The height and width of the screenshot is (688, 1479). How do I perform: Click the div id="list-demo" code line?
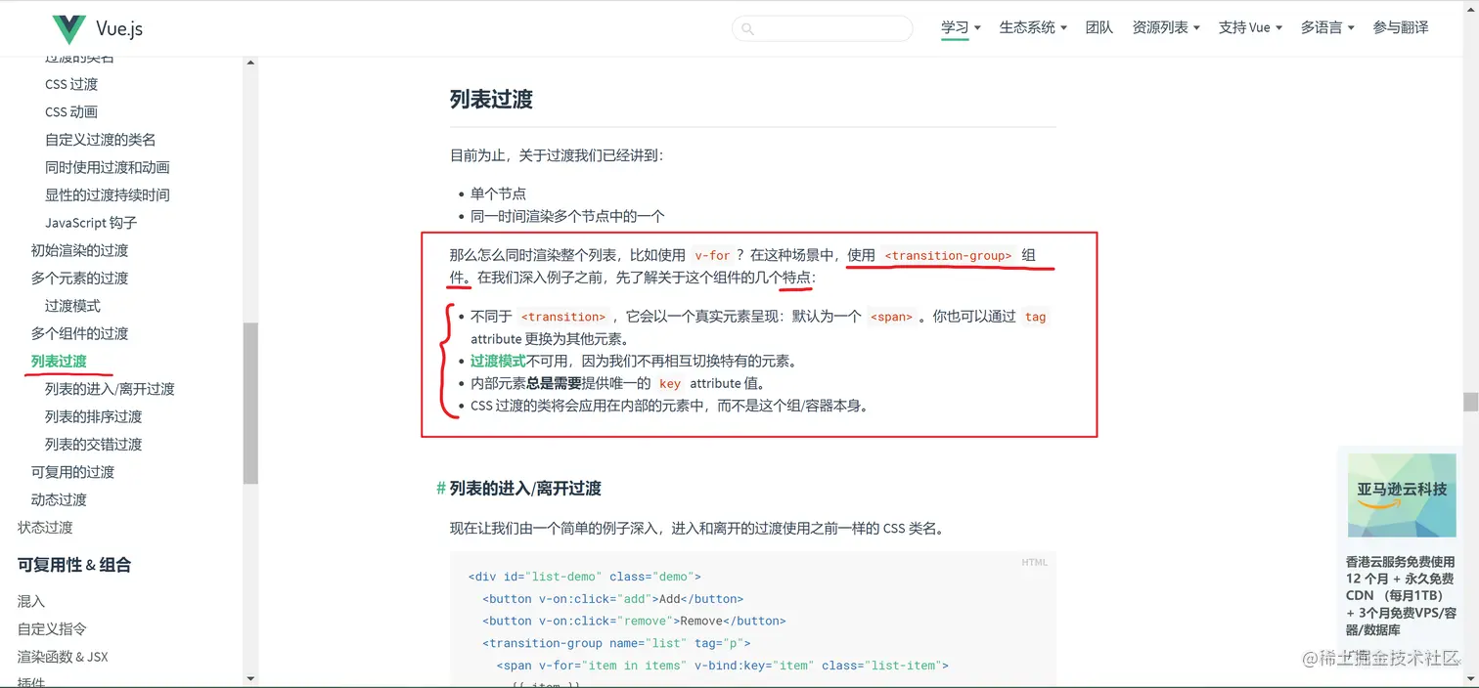point(585,577)
